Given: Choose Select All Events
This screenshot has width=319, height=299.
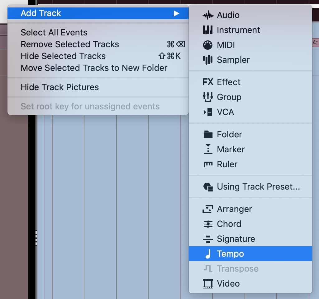Looking at the screenshot, I should tap(54, 32).
